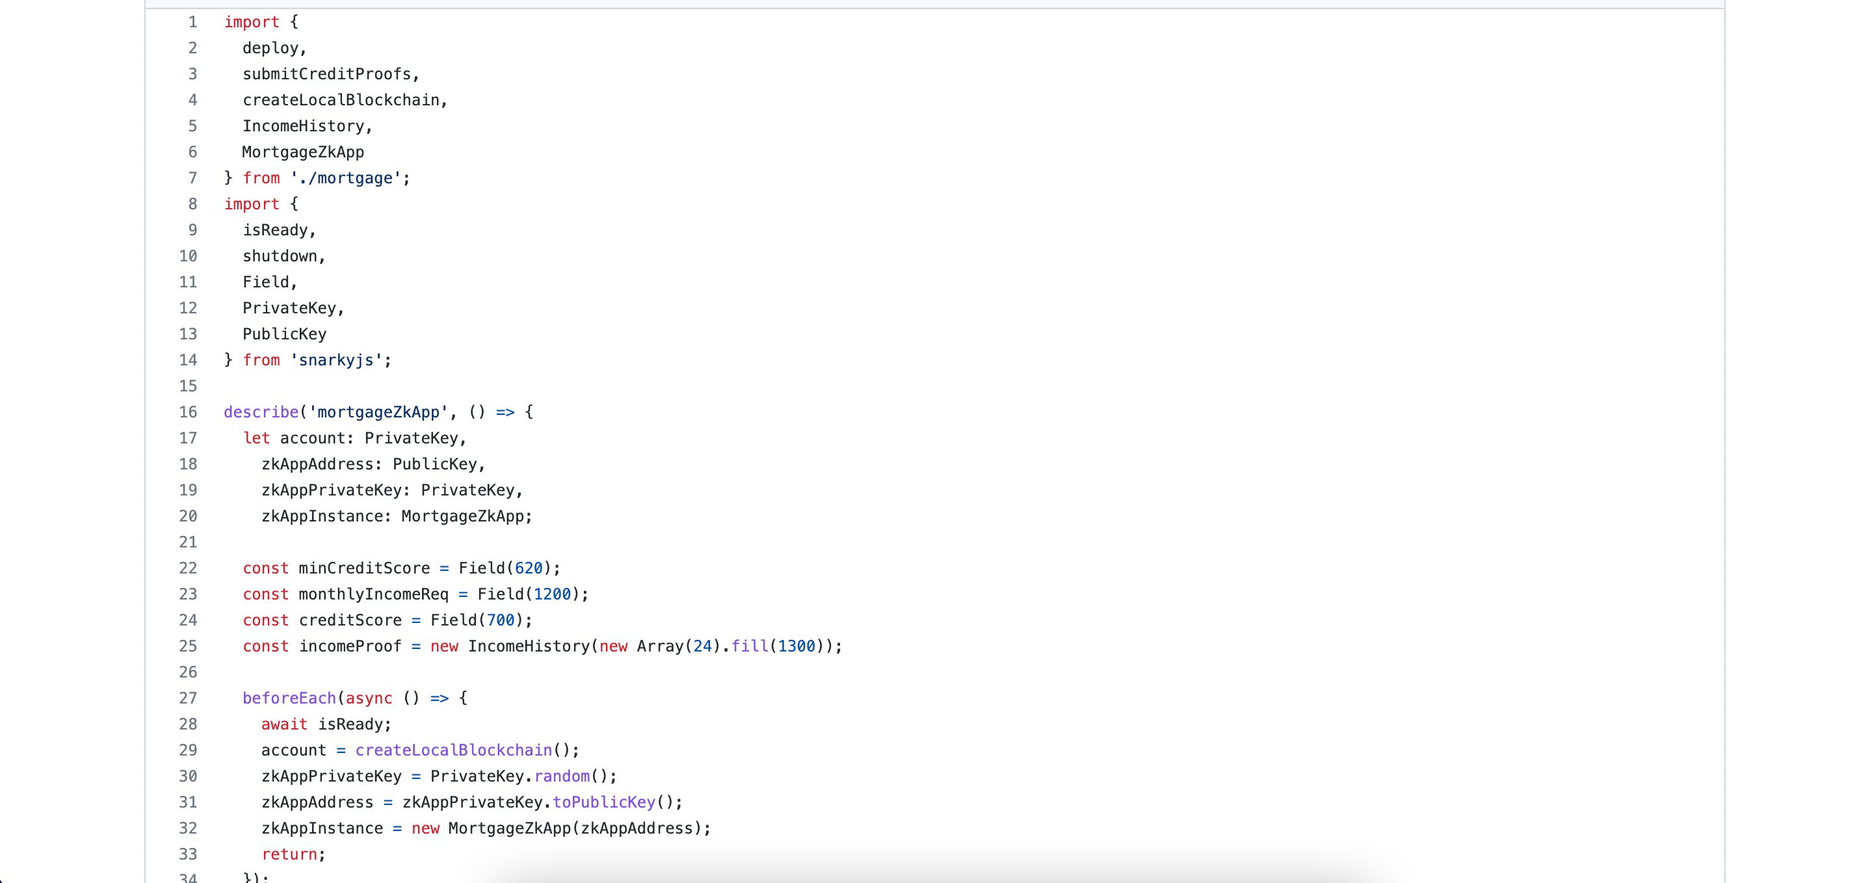Click 'IncomeHistory(' on line 25
The height and width of the screenshot is (883, 1866).
[533, 646]
